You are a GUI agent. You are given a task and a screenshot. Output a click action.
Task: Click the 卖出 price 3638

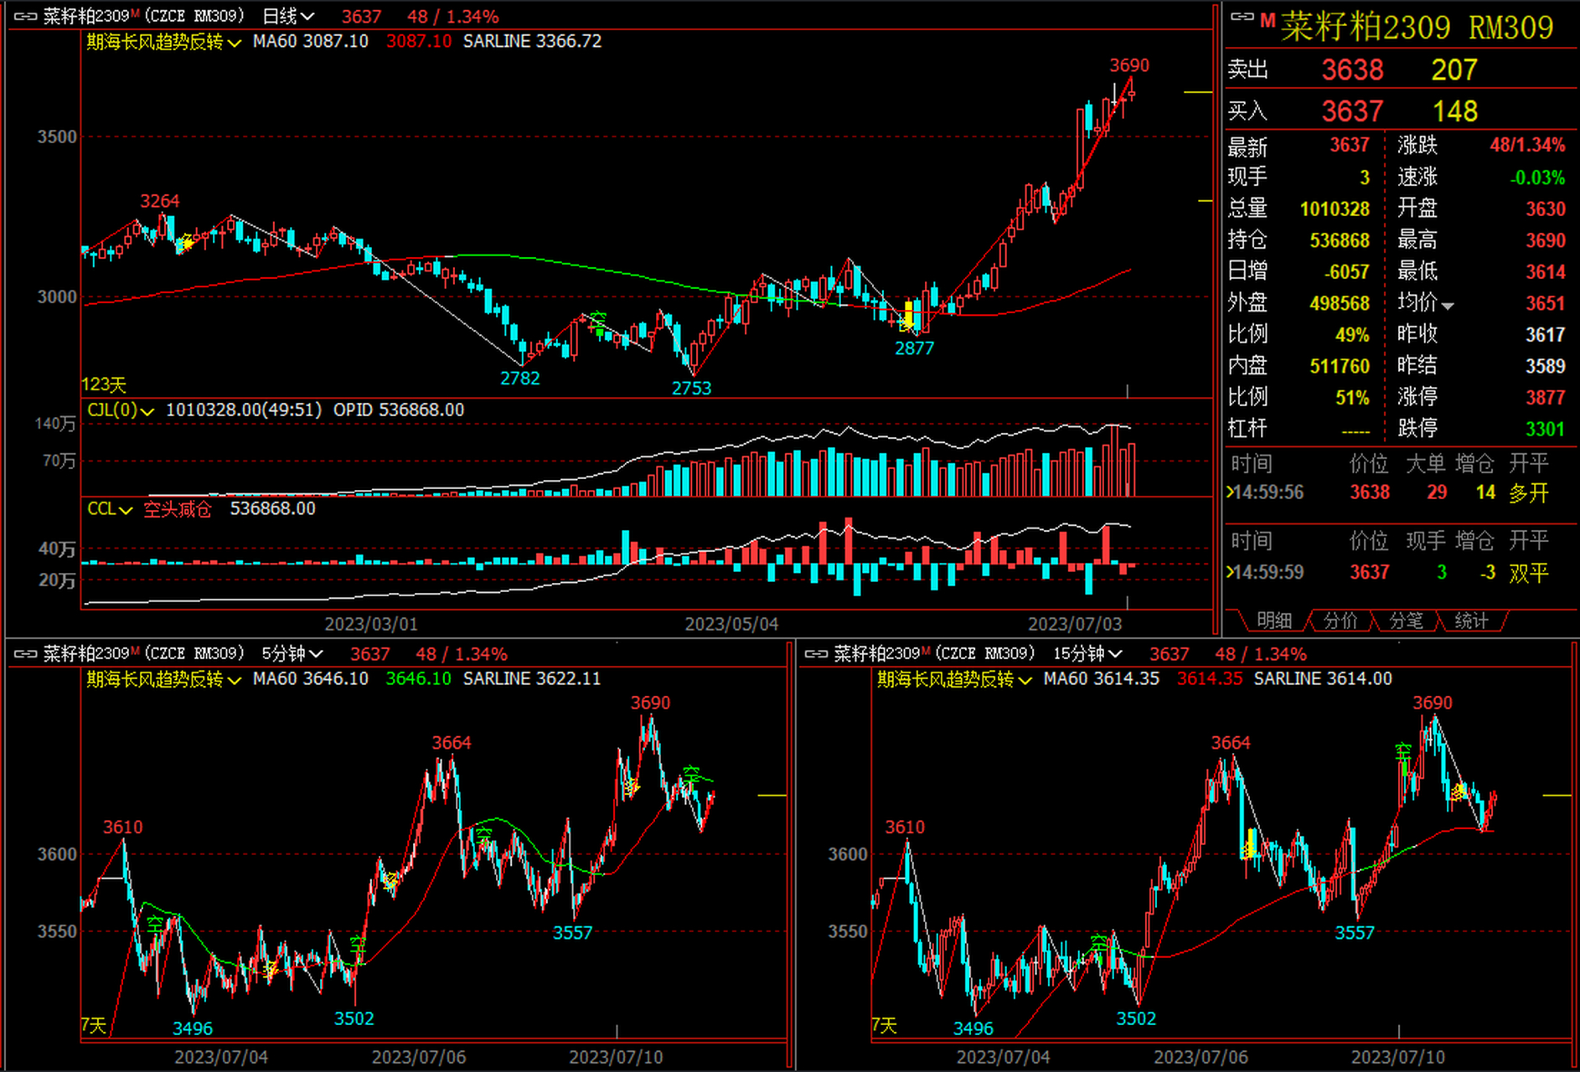(1352, 70)
